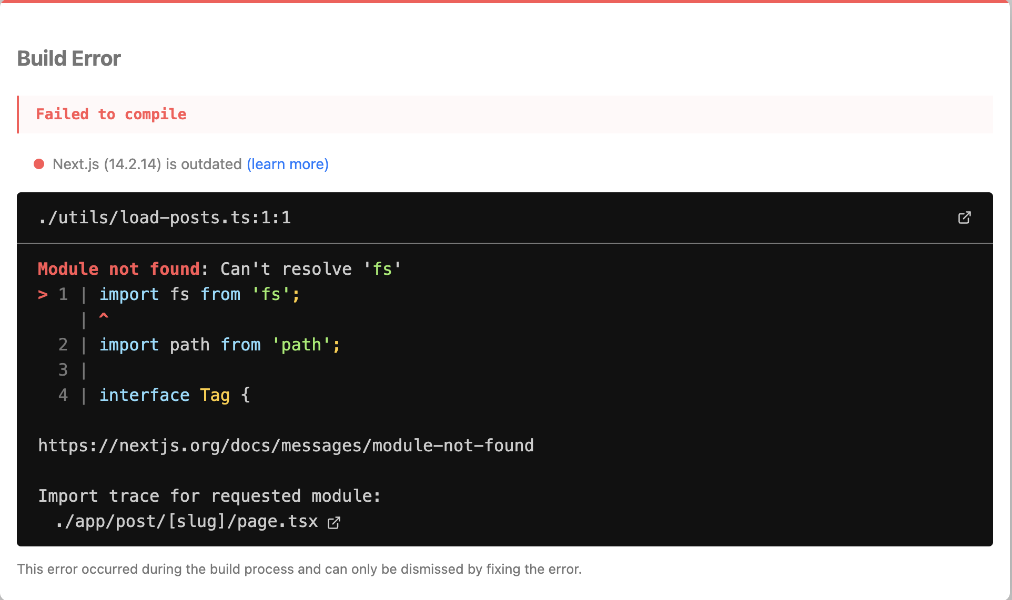Click code line 1 importing fs
This screenshot has height=600, width=1012.
[x=199, y=294]
